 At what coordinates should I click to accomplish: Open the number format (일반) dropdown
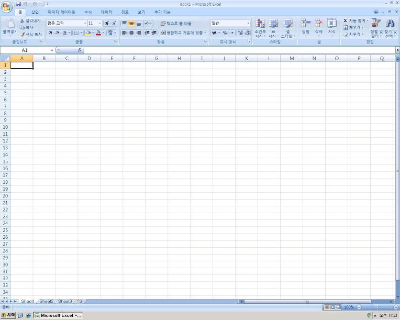[248, 23]
